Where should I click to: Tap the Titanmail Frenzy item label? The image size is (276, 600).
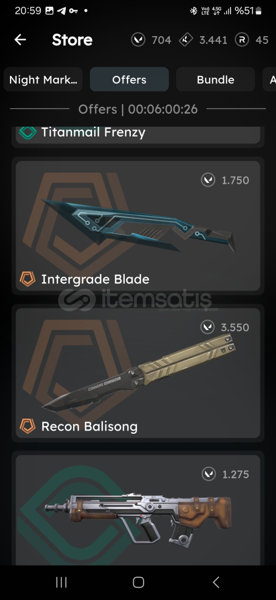point(93,132)
